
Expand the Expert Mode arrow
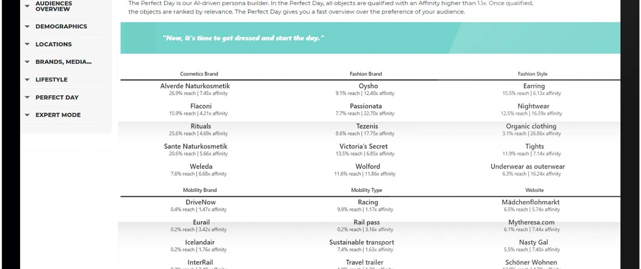pos(27,115)
